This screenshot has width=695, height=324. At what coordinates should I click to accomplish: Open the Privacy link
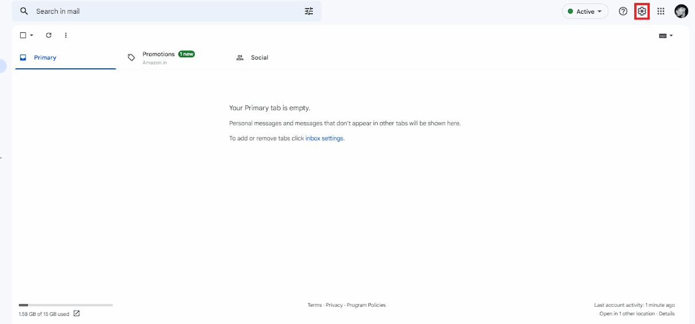pos(334,305)
